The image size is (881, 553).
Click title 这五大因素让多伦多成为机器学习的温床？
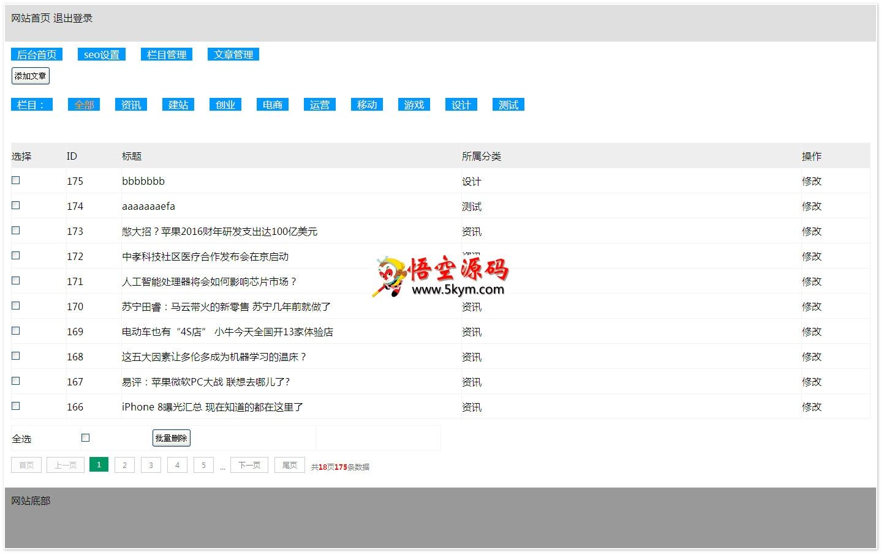214,357
